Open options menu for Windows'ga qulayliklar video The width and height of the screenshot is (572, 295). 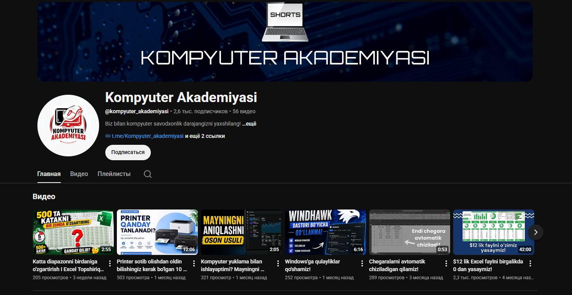pos(362,263)
